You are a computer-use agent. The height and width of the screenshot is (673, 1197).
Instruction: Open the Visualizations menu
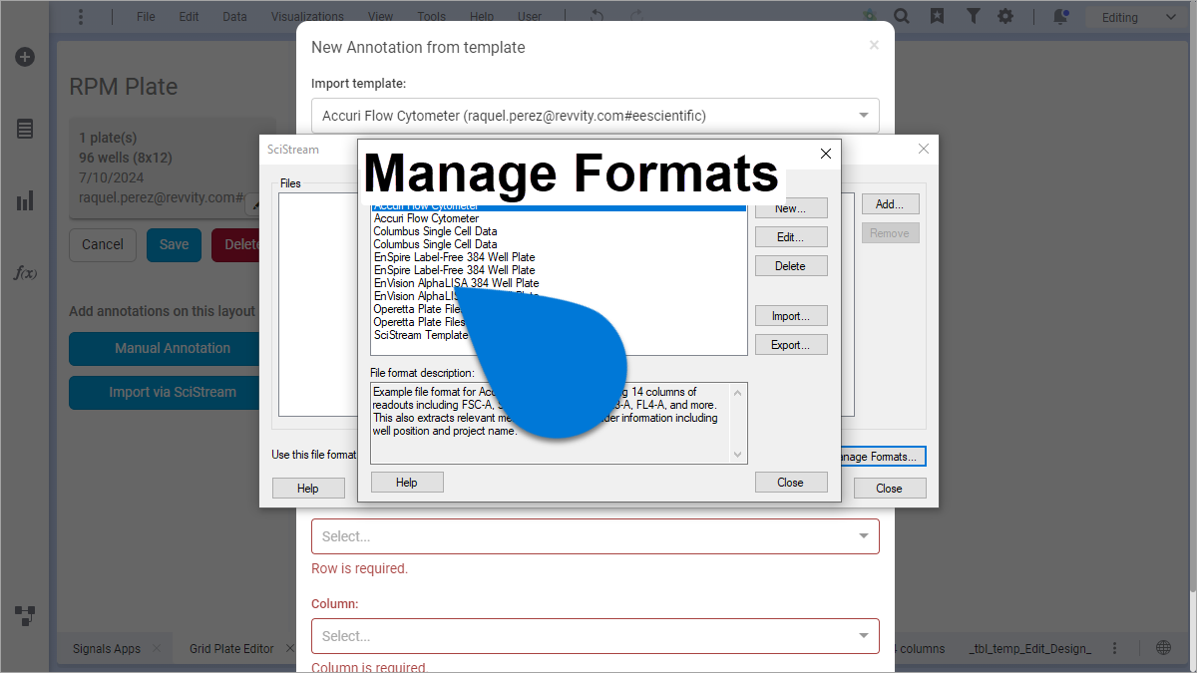307,17
